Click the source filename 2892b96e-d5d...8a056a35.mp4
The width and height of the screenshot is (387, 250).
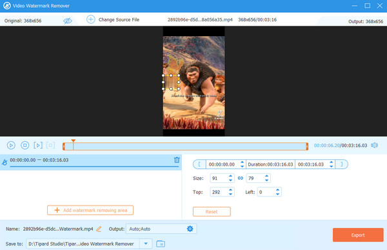[x=200, y=19]
